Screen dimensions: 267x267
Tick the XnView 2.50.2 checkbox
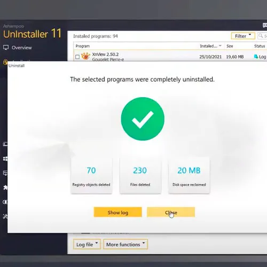tap(77, 57)
